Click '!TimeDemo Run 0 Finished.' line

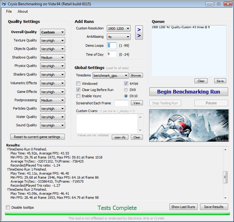[x=27, y=149]
